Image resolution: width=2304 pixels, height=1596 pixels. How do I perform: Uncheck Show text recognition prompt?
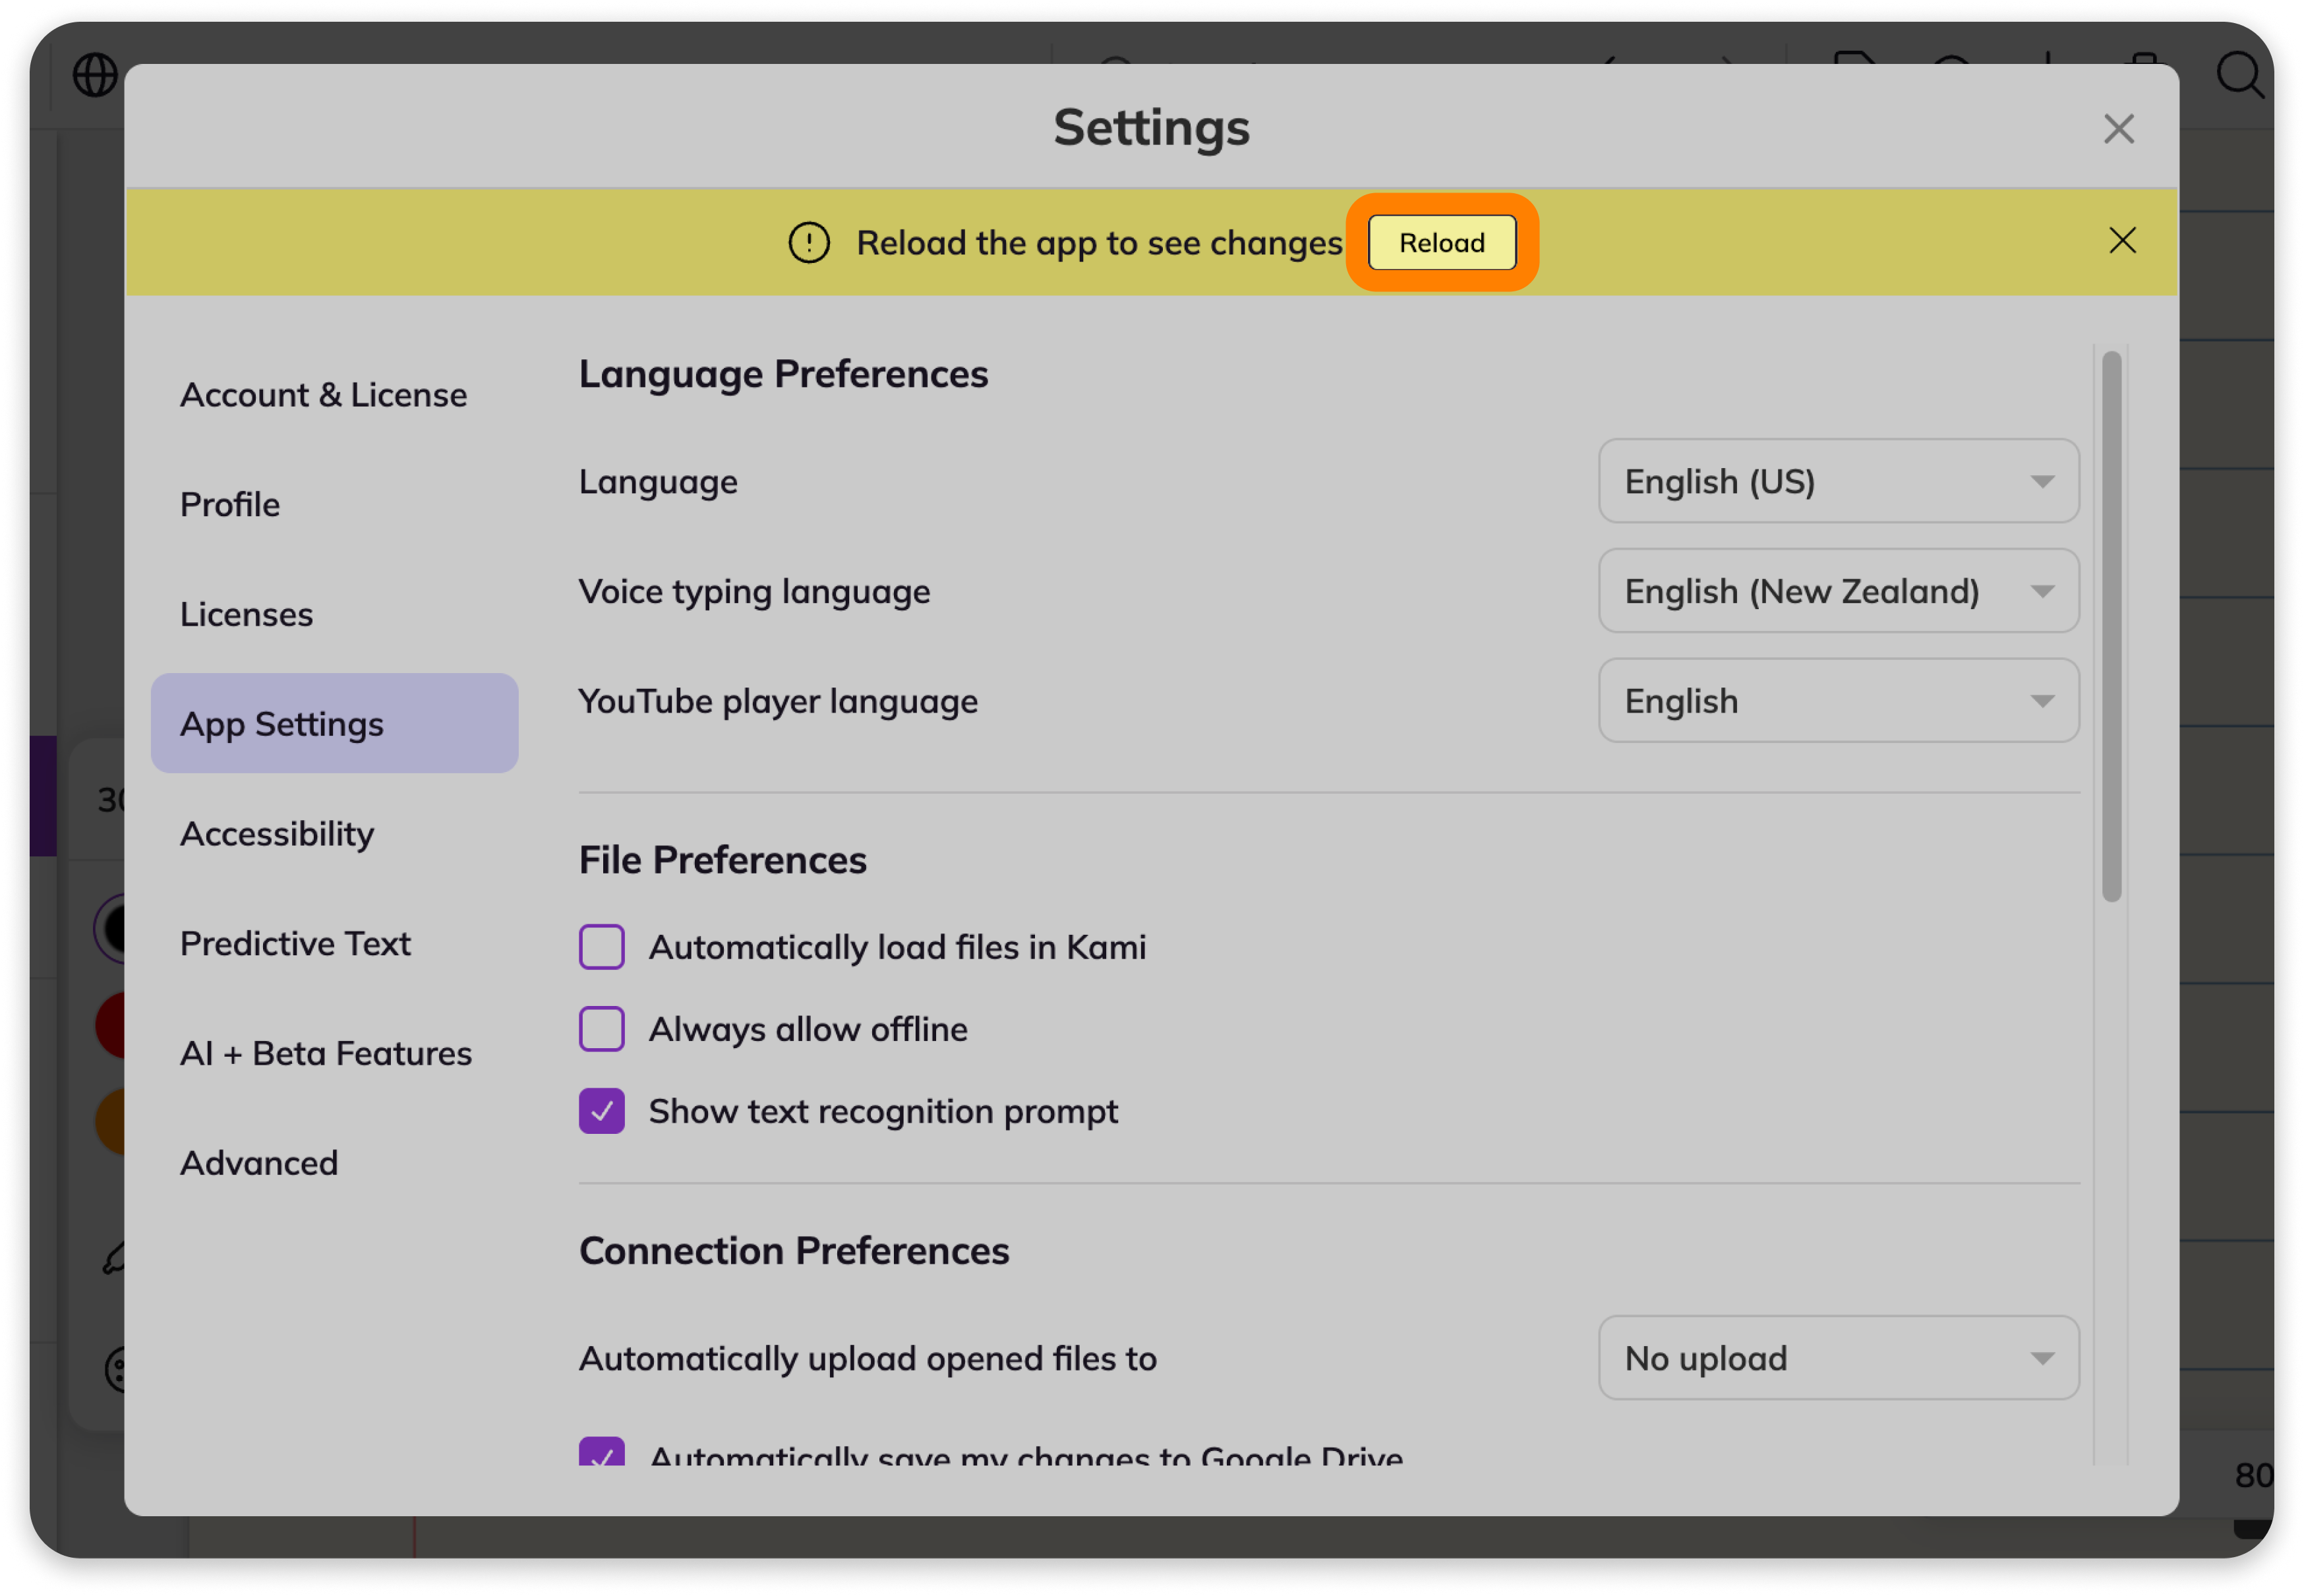(602, 1111)
